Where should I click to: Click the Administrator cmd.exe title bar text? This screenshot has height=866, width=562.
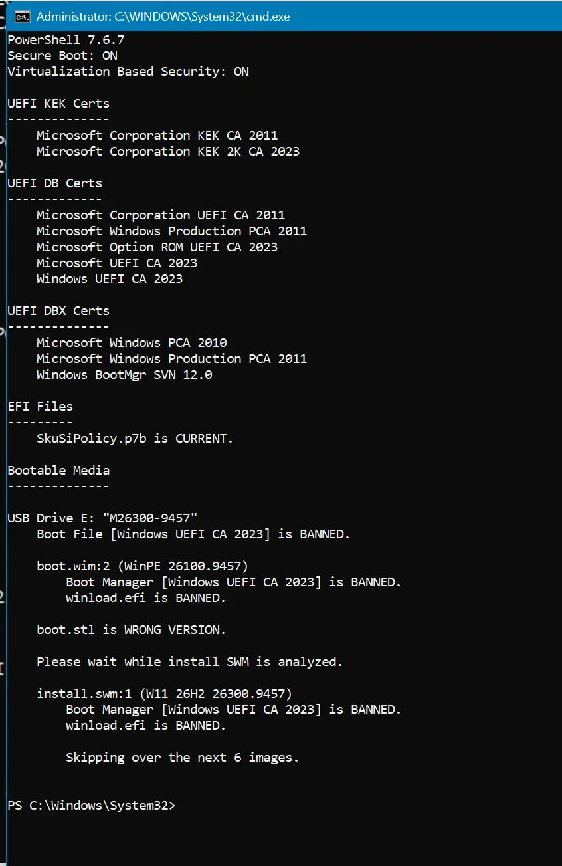pyautogui.click(x=163, y=16)
